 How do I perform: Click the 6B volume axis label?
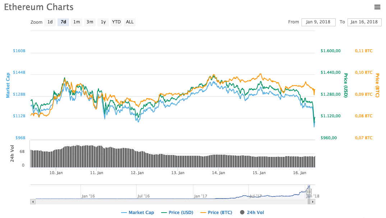pos(22,151)
